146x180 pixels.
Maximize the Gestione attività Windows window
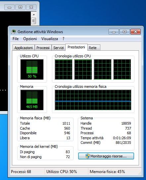(124, 32)
